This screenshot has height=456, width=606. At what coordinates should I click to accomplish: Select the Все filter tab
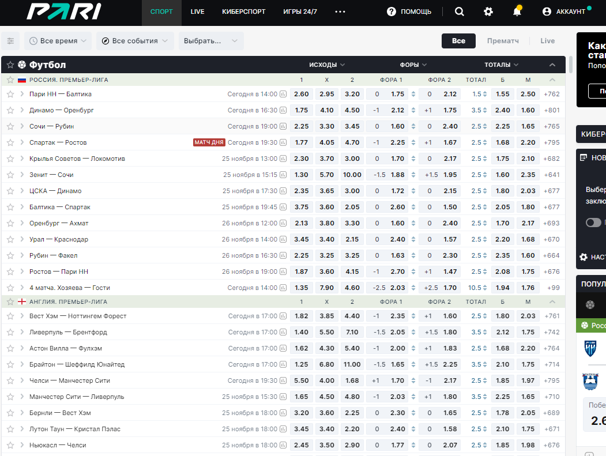458,41
